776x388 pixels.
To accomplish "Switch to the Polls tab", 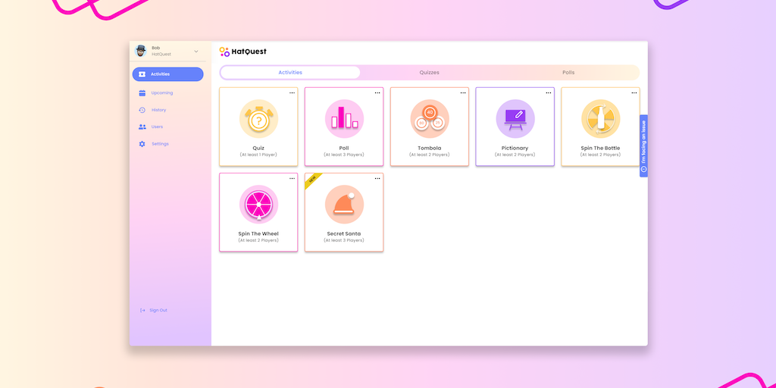I will point(568,72).
